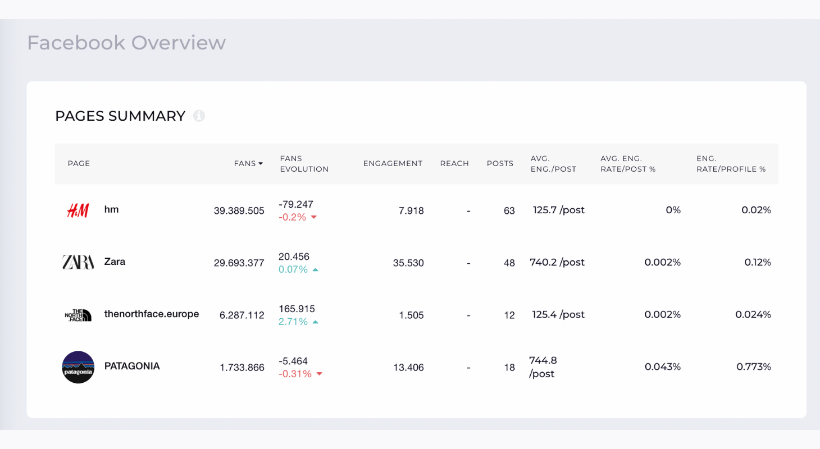
Task: Click the Zara brand logo
Action: point(78,262)
